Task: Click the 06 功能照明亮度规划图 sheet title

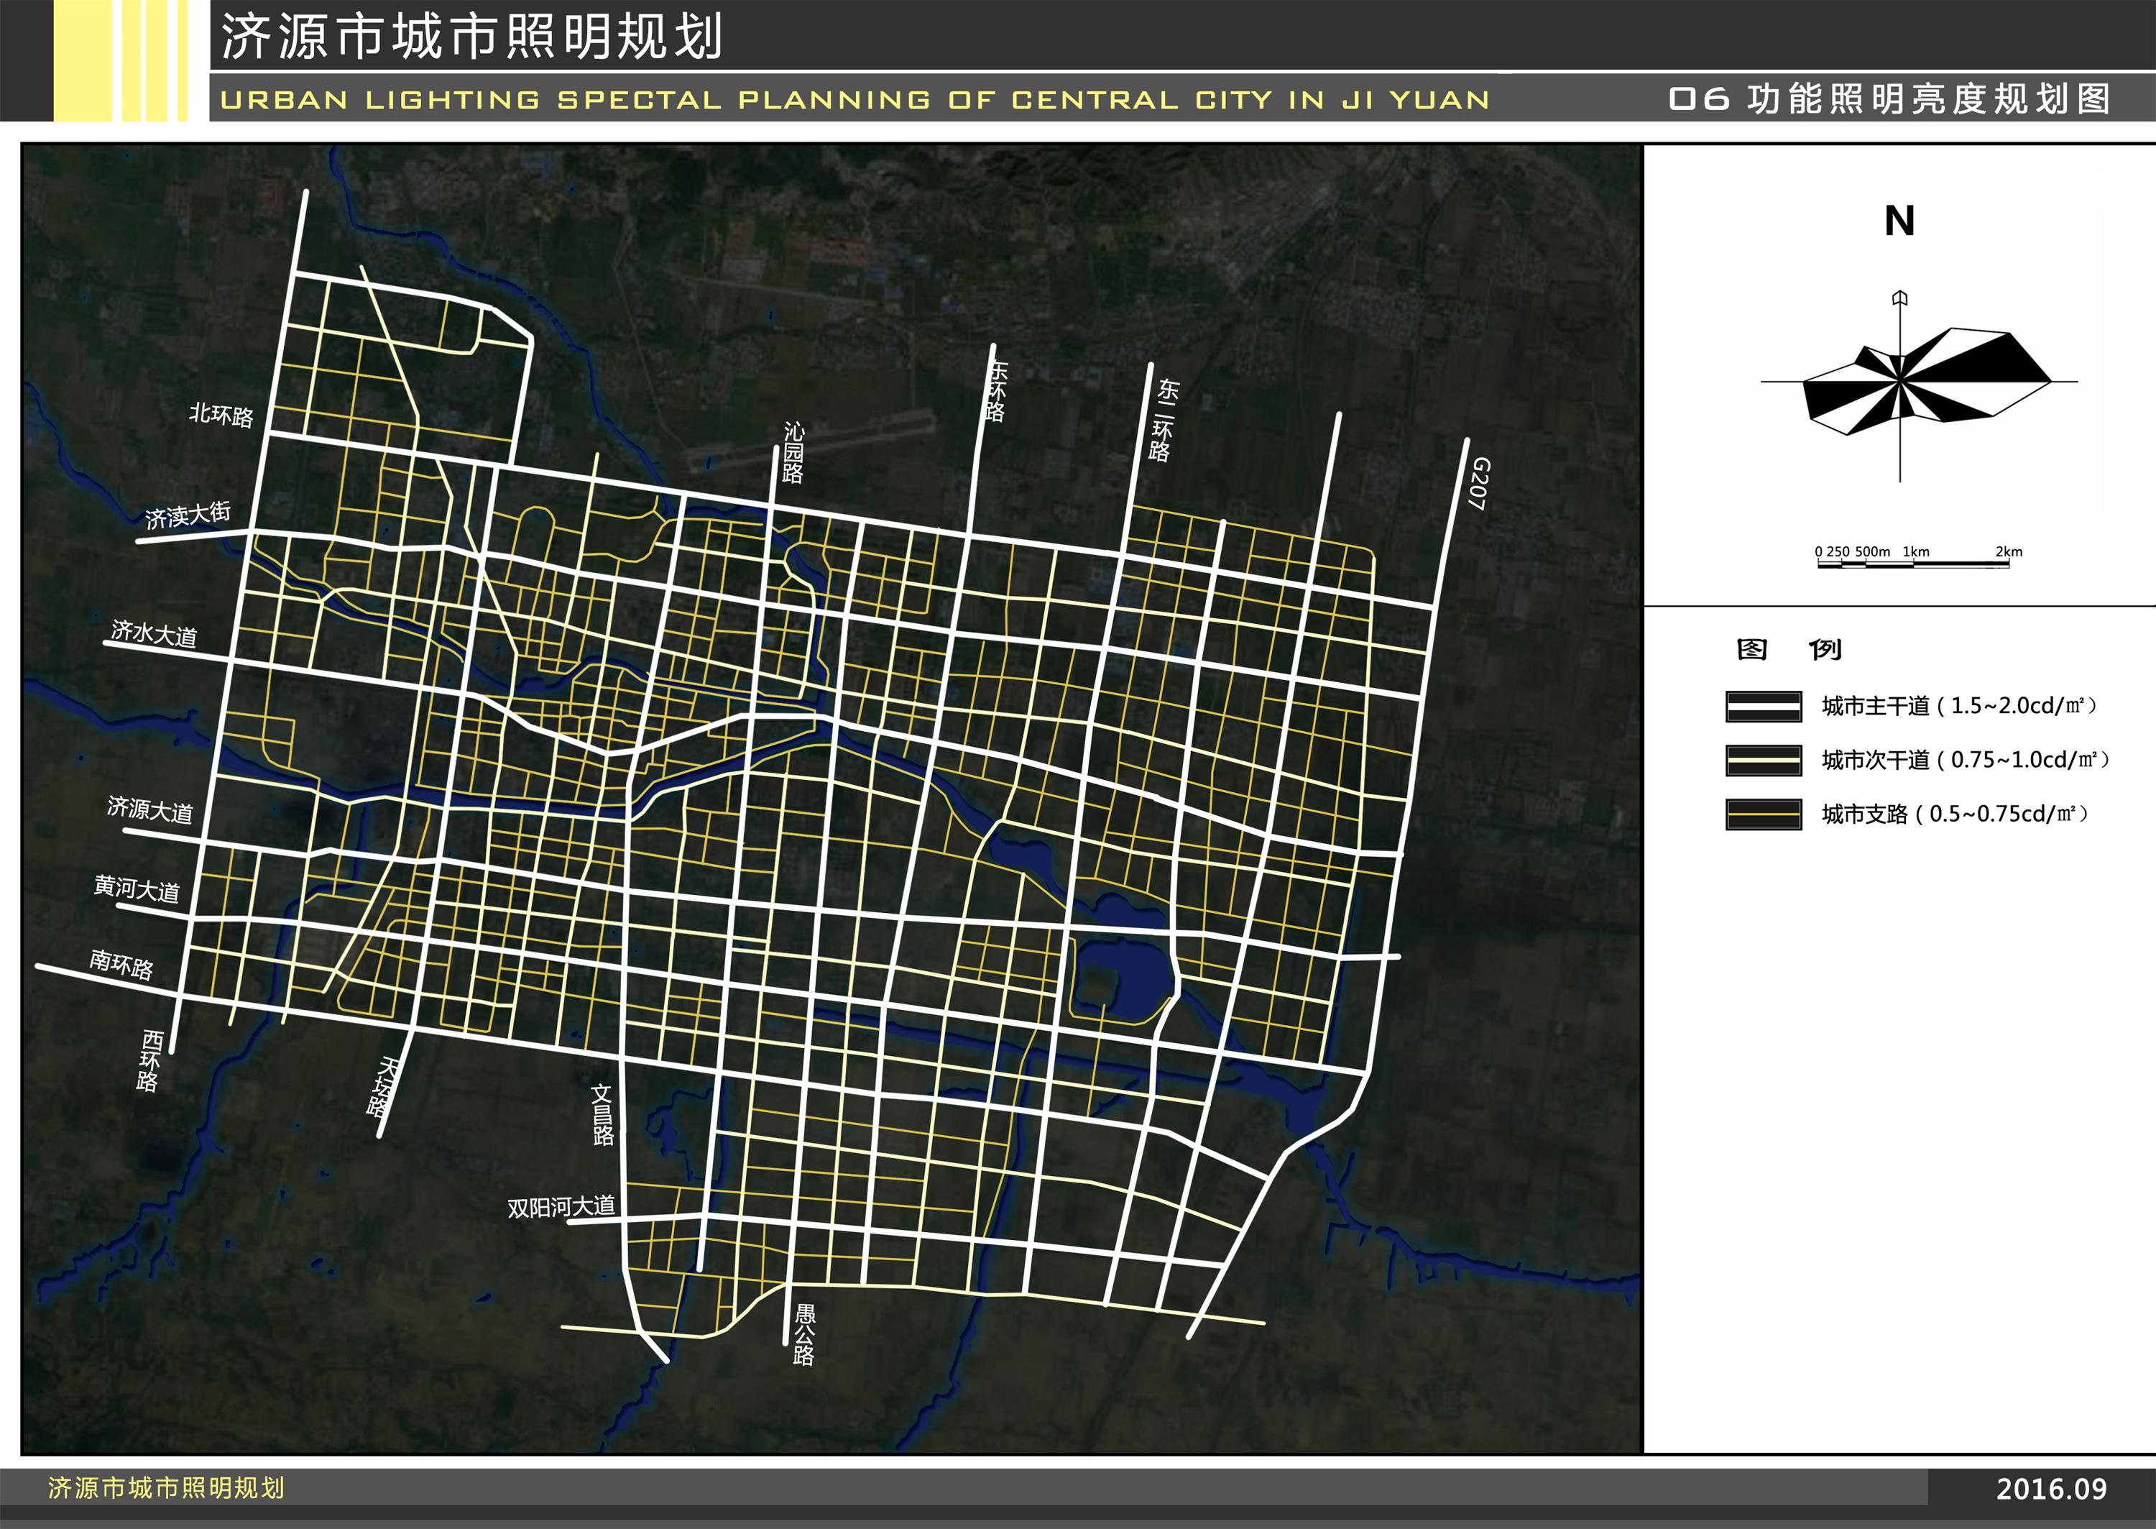Action: coord(1889,99)
